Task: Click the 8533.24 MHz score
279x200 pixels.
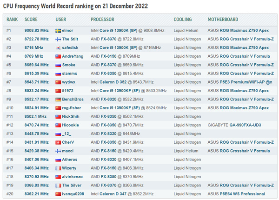Action: pos(36,91)
